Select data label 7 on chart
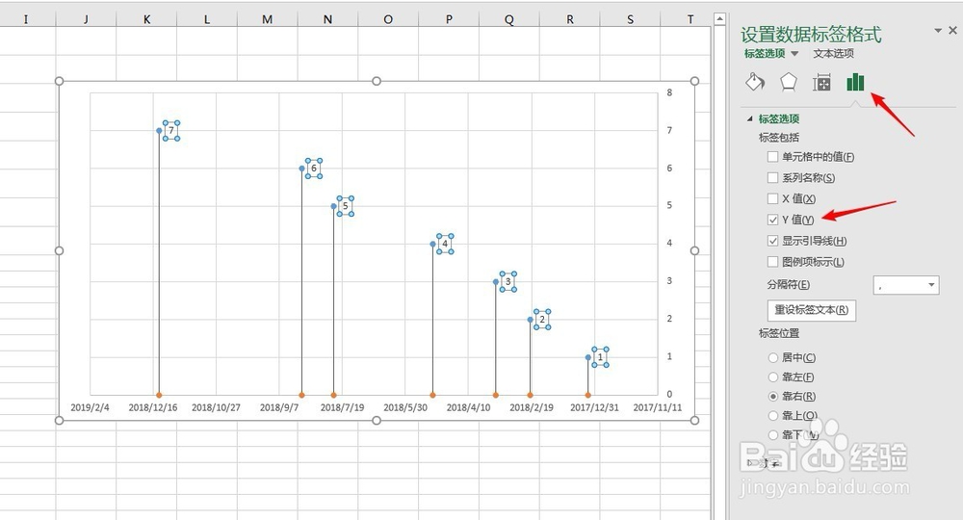 click(x=171, y=131)
